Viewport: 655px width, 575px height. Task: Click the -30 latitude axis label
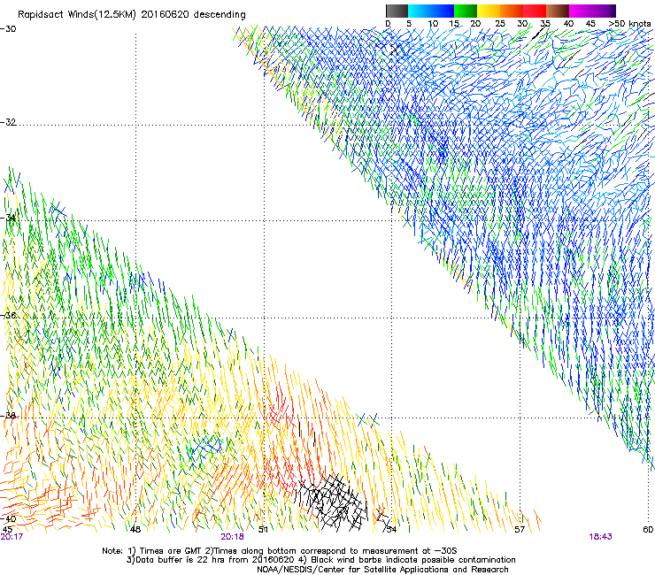(8, 29)
